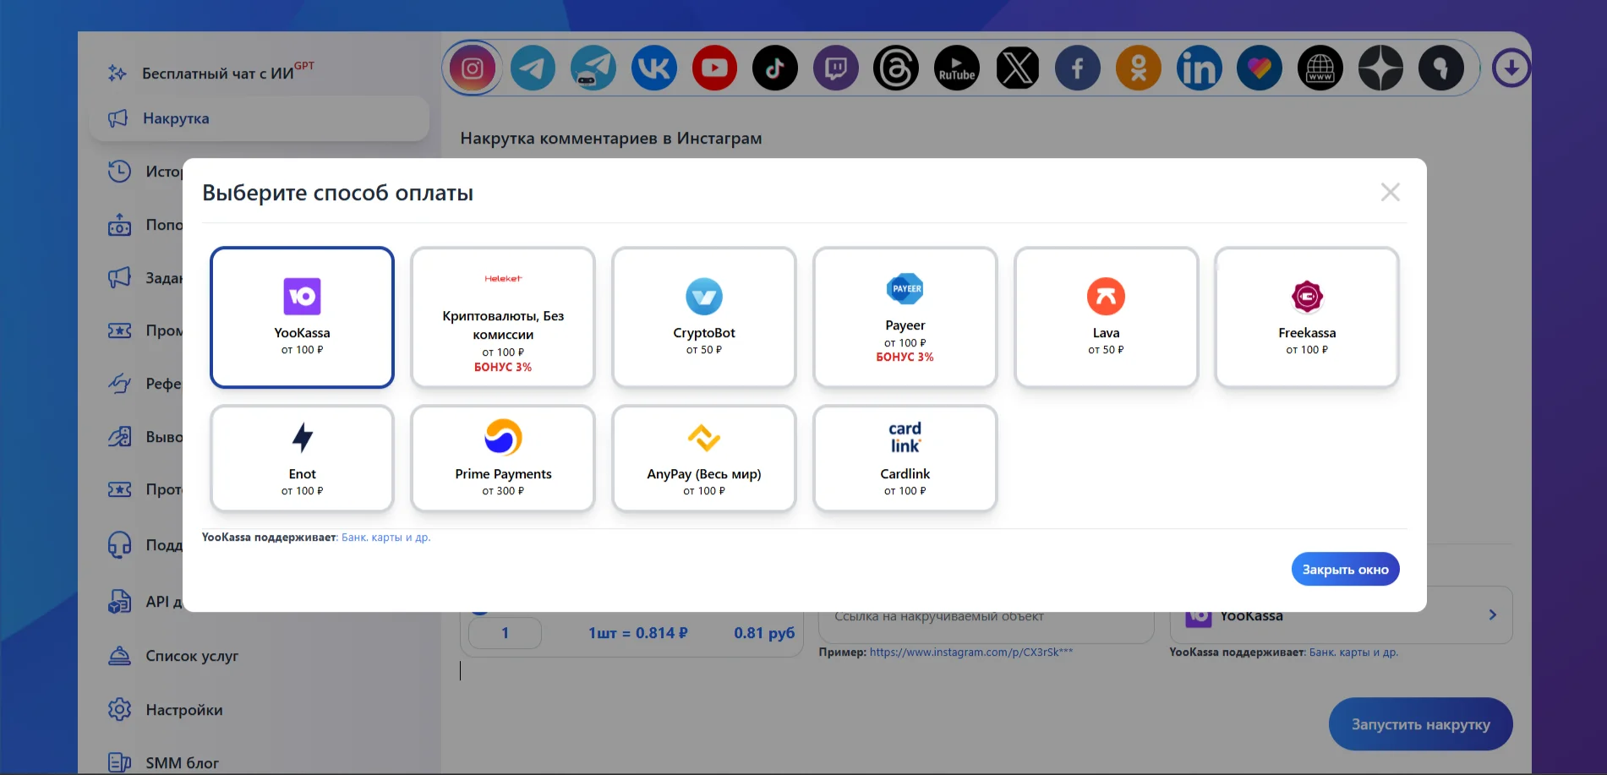Select the TikTok icon

pyautogui.click(x=775, y=68)
